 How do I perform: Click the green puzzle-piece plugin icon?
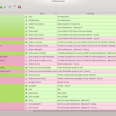click(x=1, y=7)
